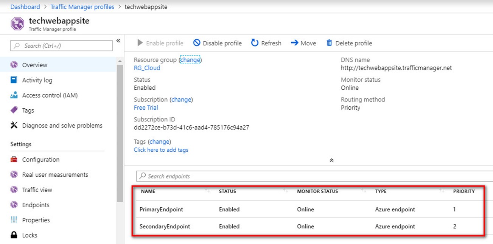
Task: Click here to add tags link
Action: [x=161, y=150]
